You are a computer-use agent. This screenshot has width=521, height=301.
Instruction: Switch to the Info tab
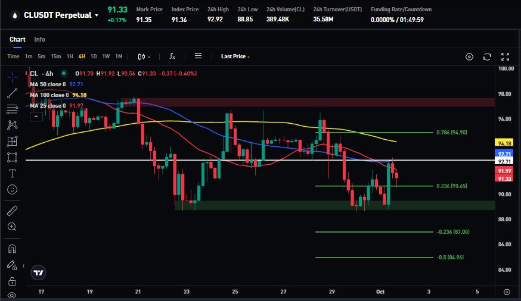(x=39, y=39)
